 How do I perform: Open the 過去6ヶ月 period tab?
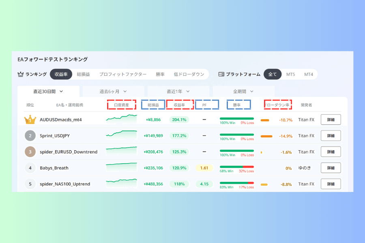(114, 92)
